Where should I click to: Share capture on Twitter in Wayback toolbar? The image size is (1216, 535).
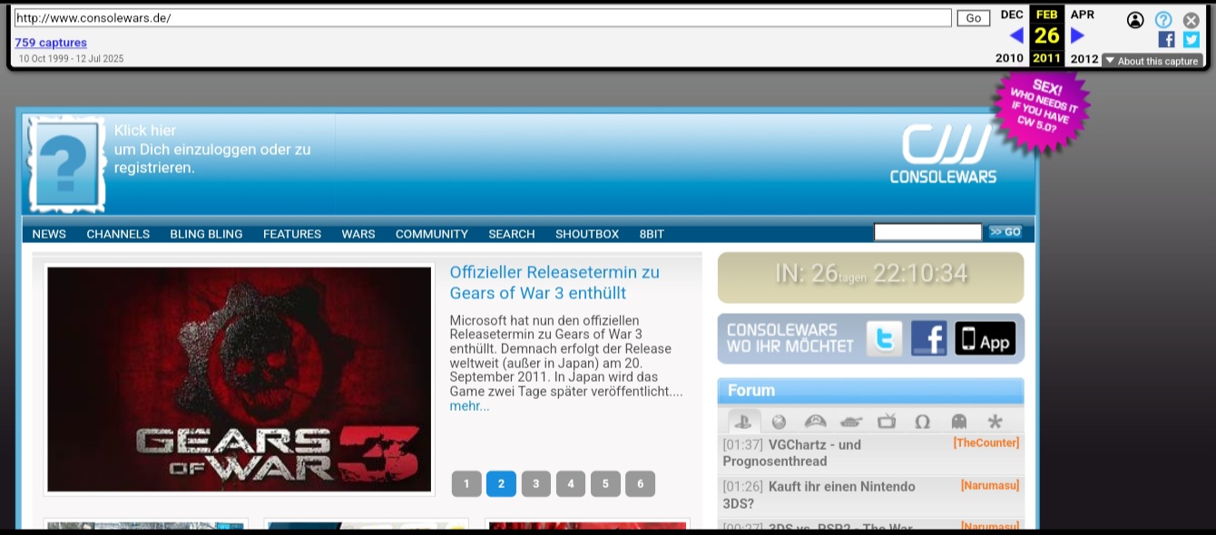click(1191, 40)
